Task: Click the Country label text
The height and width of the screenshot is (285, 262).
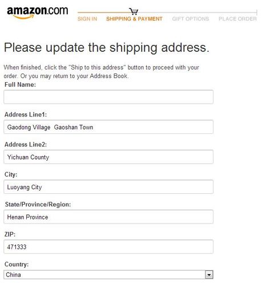Action: coord(17,264)
